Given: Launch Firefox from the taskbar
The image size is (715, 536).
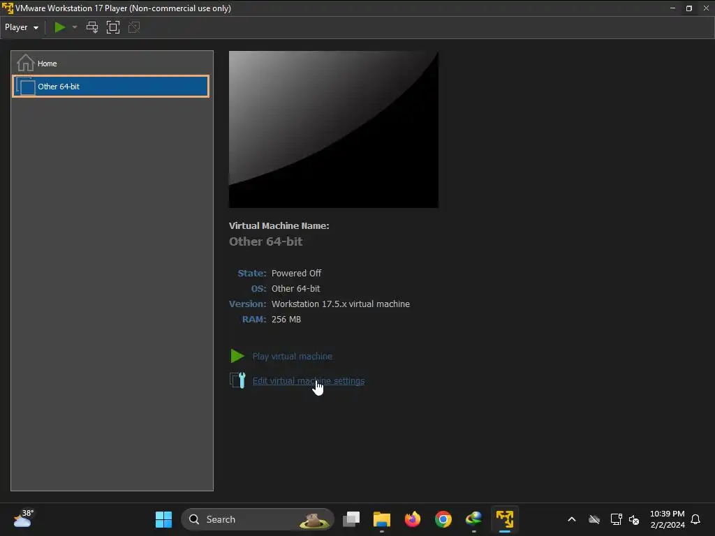Looking at the screenshot, I should click(x=413, y=519).
